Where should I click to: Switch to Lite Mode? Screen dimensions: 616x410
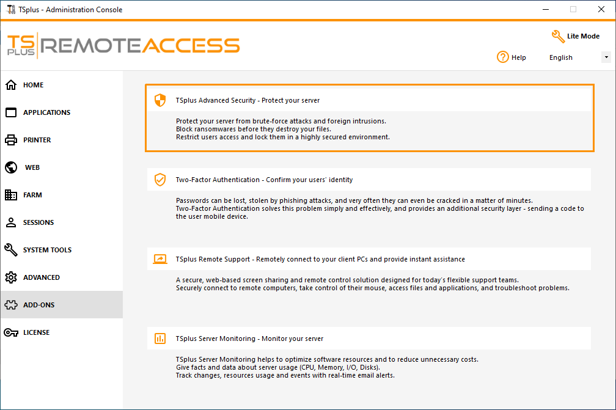tap(575, 37)
